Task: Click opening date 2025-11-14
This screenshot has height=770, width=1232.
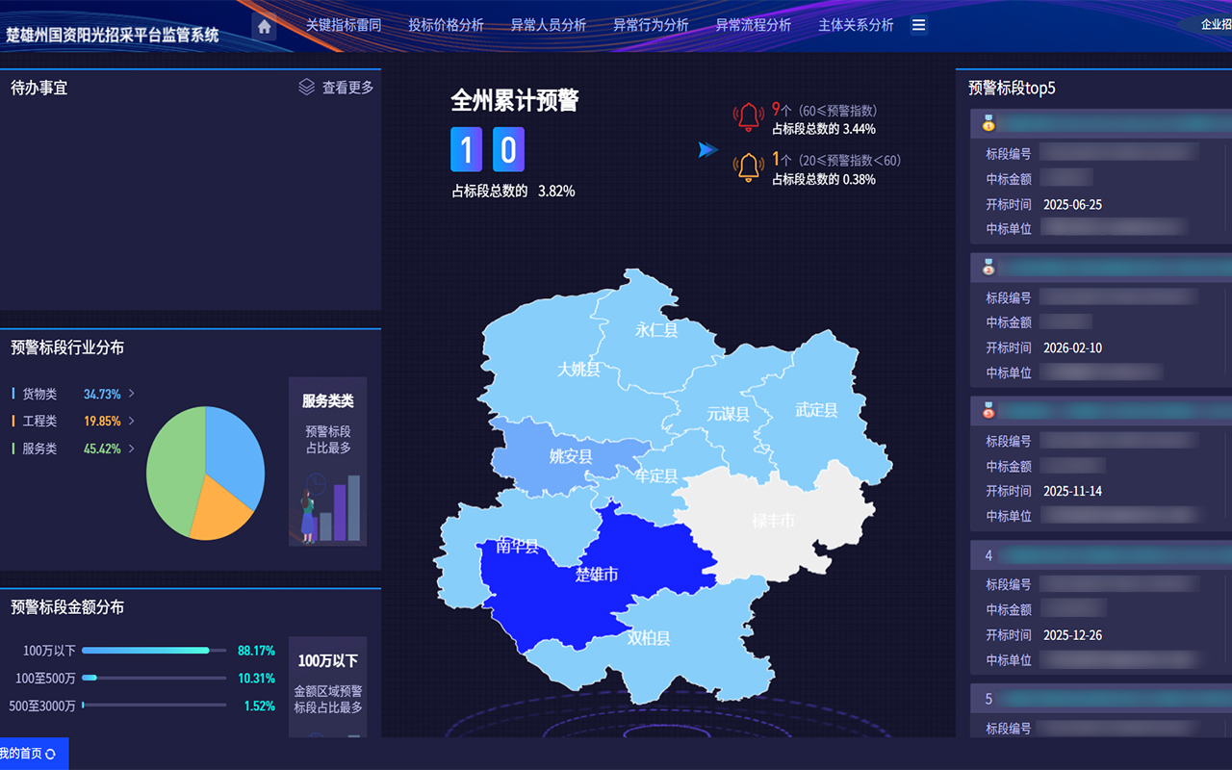Action: click(x=1072, y=491)
